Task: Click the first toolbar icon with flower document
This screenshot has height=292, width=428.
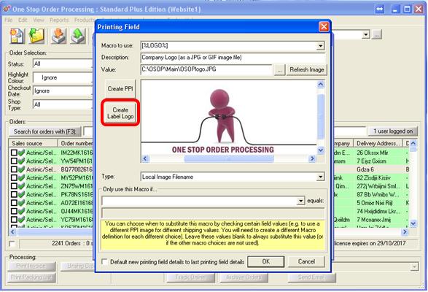Action: (17, 36)
